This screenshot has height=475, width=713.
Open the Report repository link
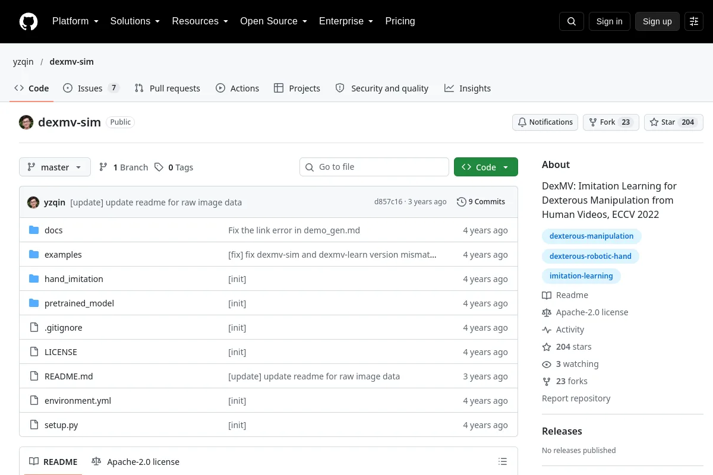576,398
